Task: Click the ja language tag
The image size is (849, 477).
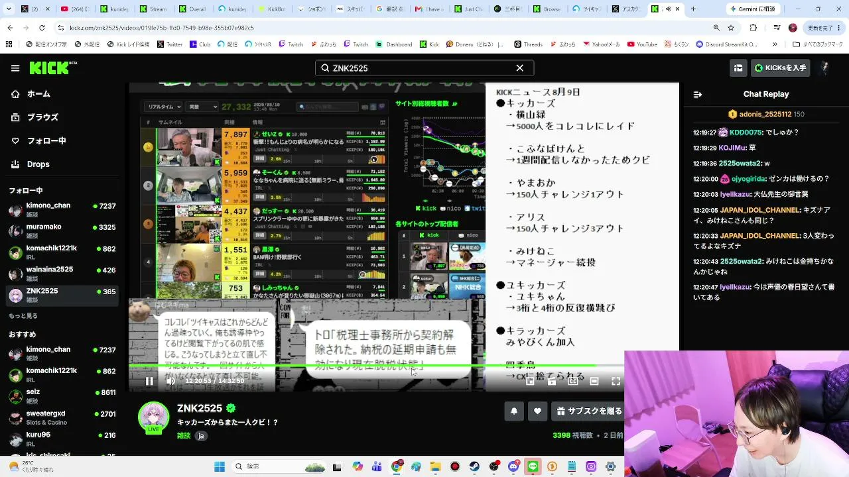Action: click(201, 435)
